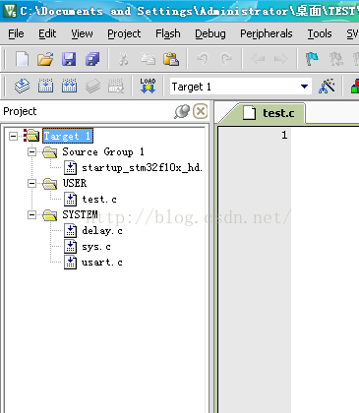Cut selection with scissors icon

point(123,59)
